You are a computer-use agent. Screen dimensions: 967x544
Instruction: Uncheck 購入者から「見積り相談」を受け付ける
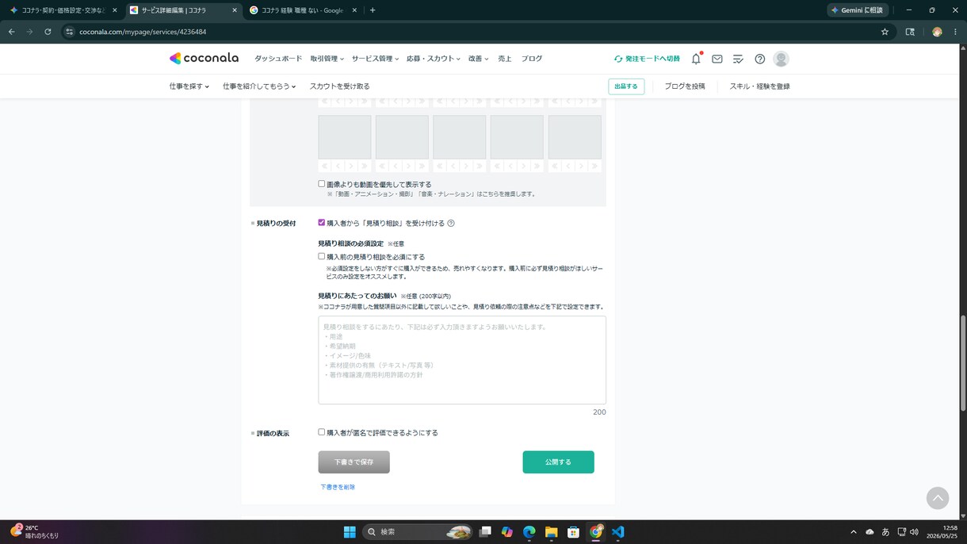(x=322, y=223)
